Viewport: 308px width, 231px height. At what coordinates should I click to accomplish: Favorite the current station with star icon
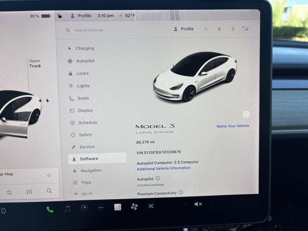pyautogui.click(x=9, y=192)
